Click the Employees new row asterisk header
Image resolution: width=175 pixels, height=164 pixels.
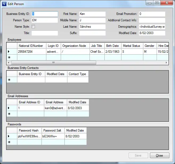coord(12,58)
